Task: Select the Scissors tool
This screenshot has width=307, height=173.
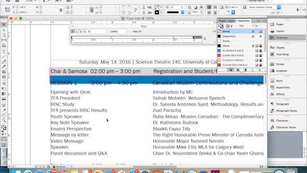Action: 4,84
